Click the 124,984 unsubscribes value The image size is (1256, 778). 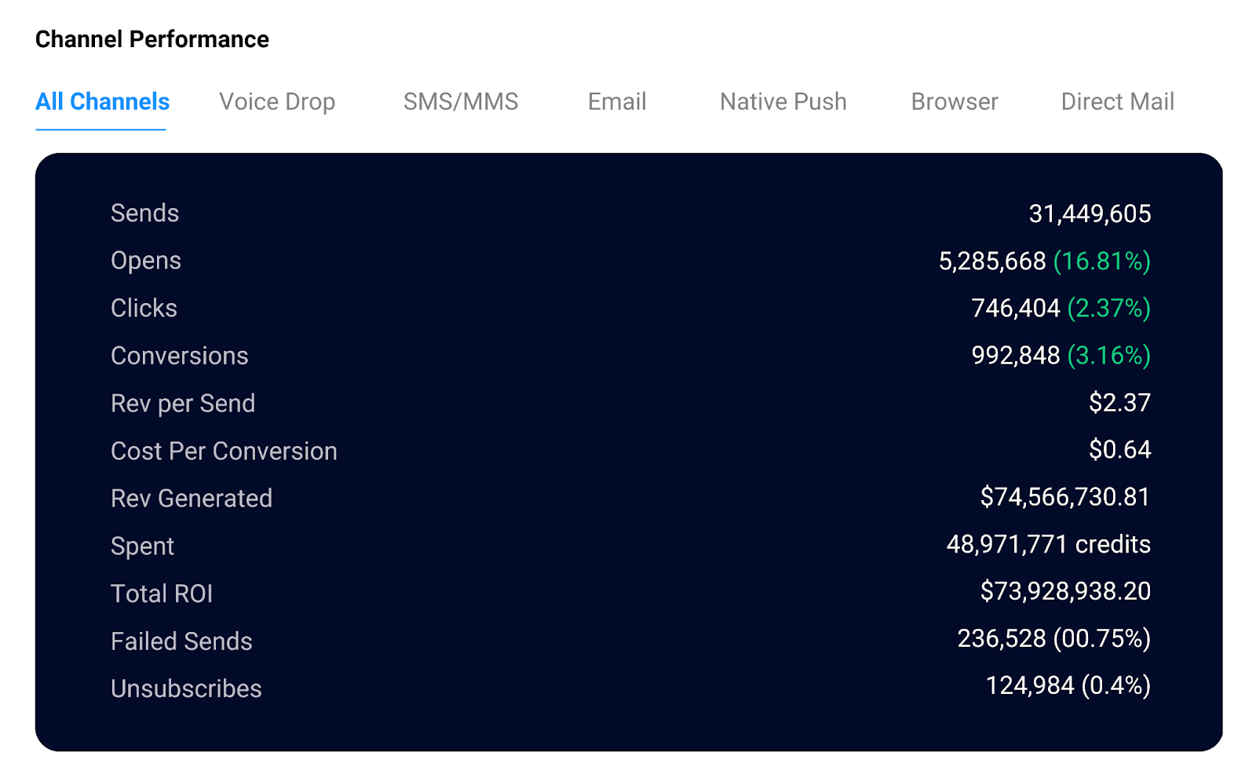[x=1030, y=685]
